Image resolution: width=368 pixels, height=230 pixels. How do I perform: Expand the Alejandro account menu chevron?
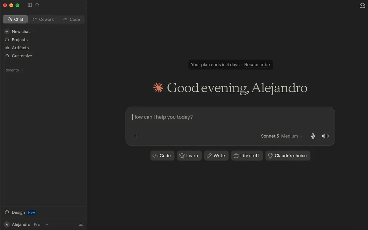pyautogui.click(x=47, y=224)
